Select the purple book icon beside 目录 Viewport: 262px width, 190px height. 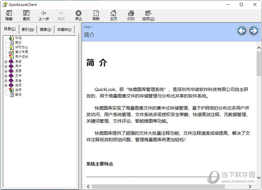11,71
